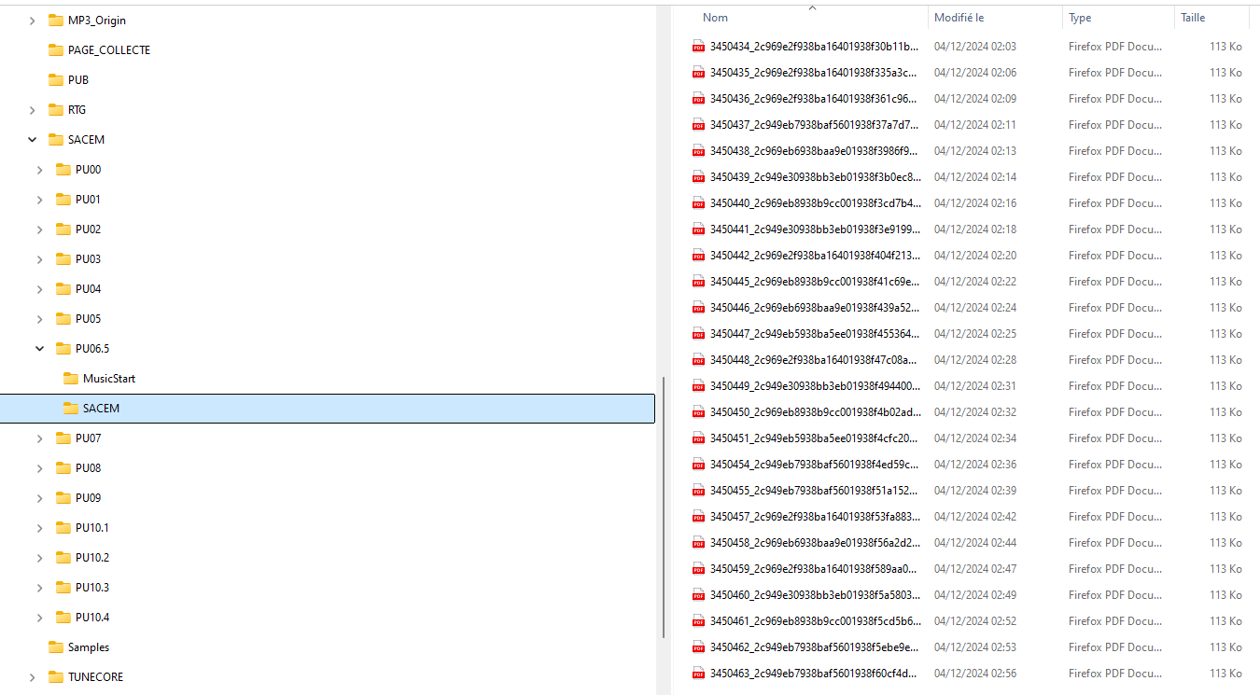Expand the PU07 folder chevron
Image resolution: width=1260 pixels, height=695 pixels.
(x=39, y=438)
